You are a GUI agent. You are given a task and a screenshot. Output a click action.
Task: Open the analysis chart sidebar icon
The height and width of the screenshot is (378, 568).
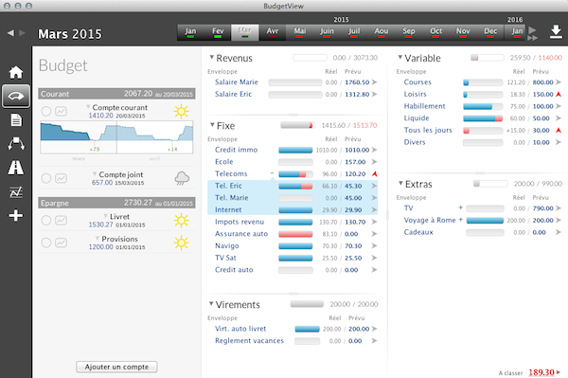(16, 191)
